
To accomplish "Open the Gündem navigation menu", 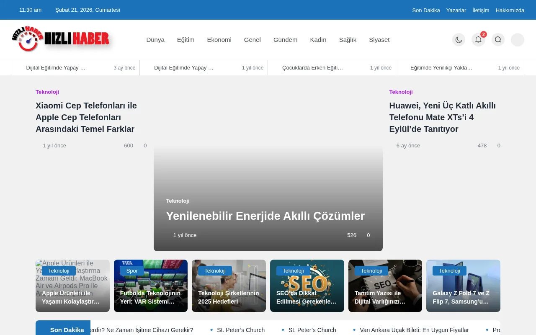I will point(285,40).
